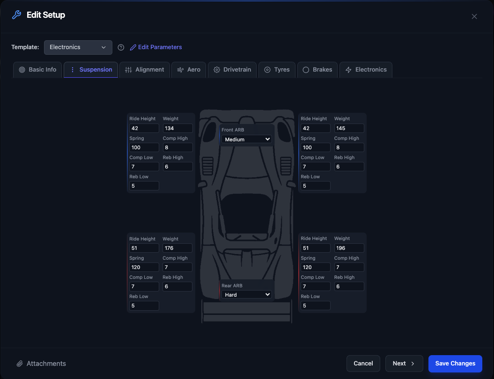
Task: Click the wrench icon beside Edit Setup
Action: click(x=16, y=15)
